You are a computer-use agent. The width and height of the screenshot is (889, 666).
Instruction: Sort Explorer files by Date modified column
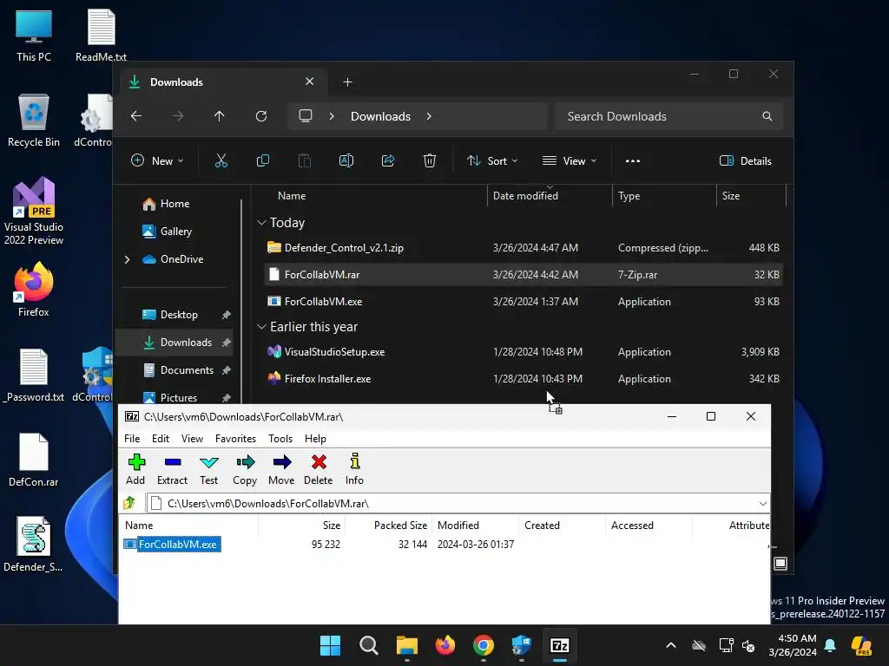tap(550, 195)
